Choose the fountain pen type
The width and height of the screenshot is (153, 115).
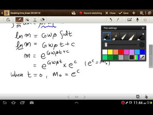[106, 36]
